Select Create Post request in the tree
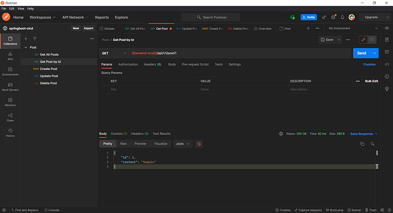The image size is (393, 213). pyautogui.click(x=49, y=69)
